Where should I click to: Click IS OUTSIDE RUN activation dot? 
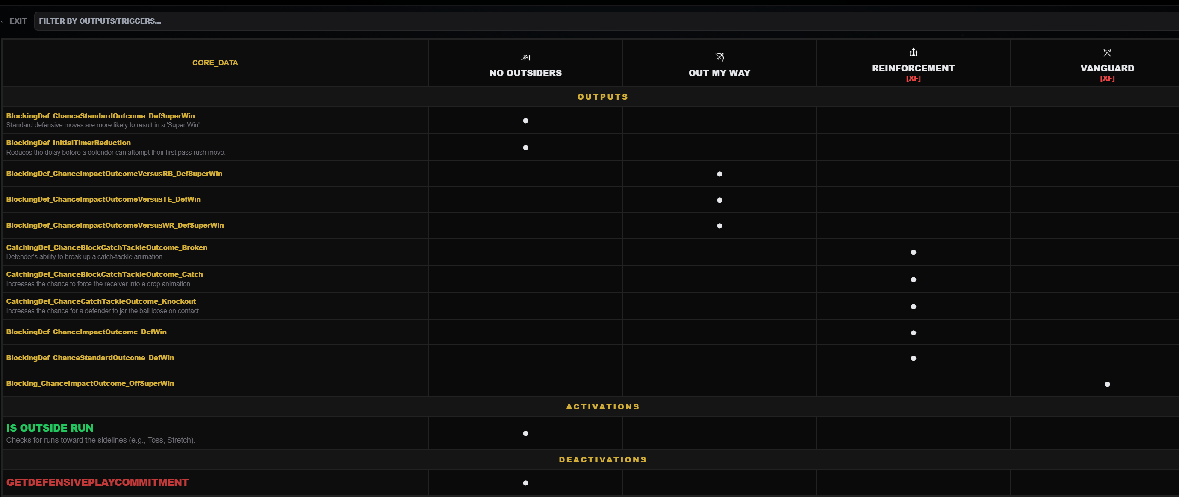point(525,433)
